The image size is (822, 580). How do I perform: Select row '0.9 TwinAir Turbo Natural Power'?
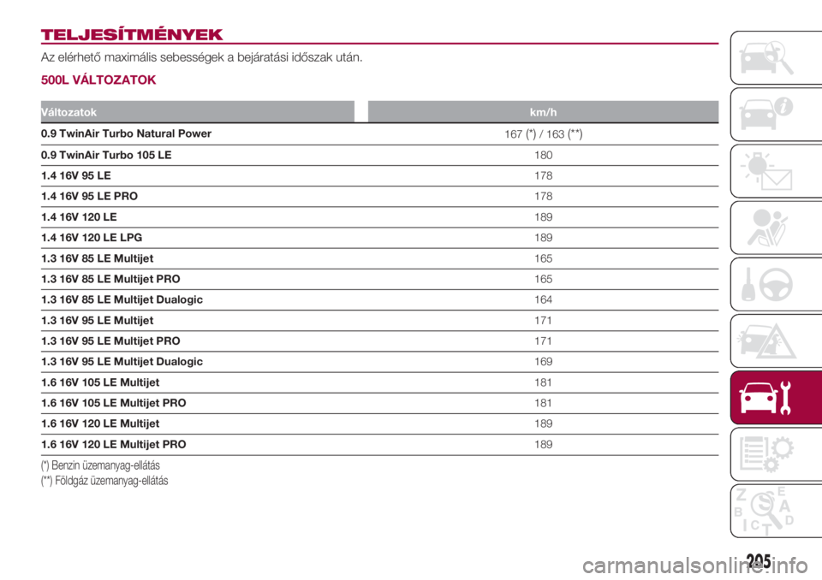(x=379, y=134)
